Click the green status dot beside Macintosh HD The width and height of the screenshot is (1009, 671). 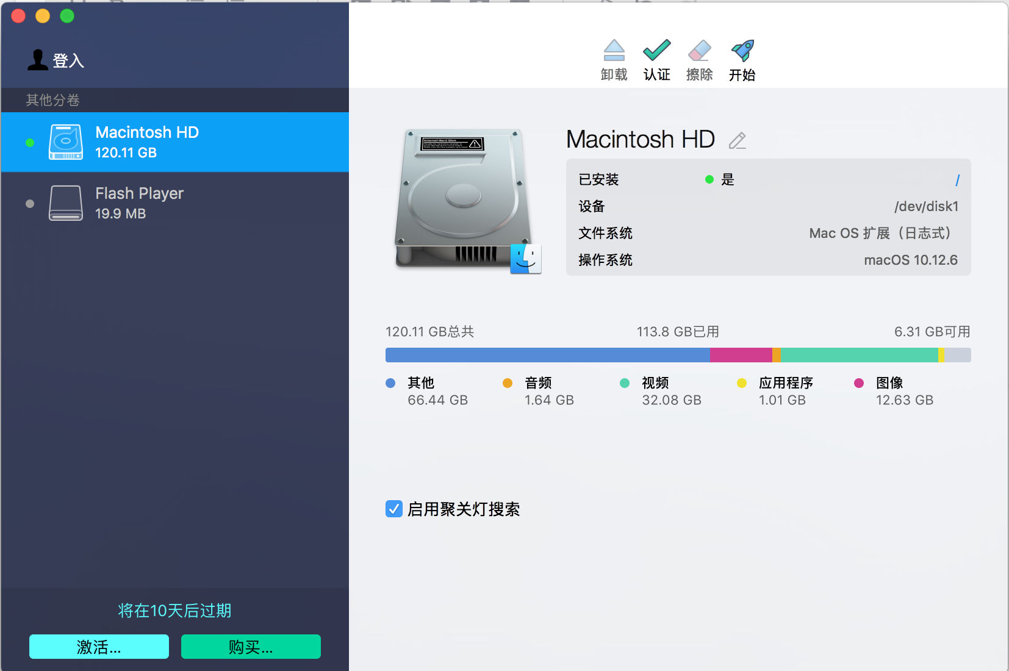point(30,143)
